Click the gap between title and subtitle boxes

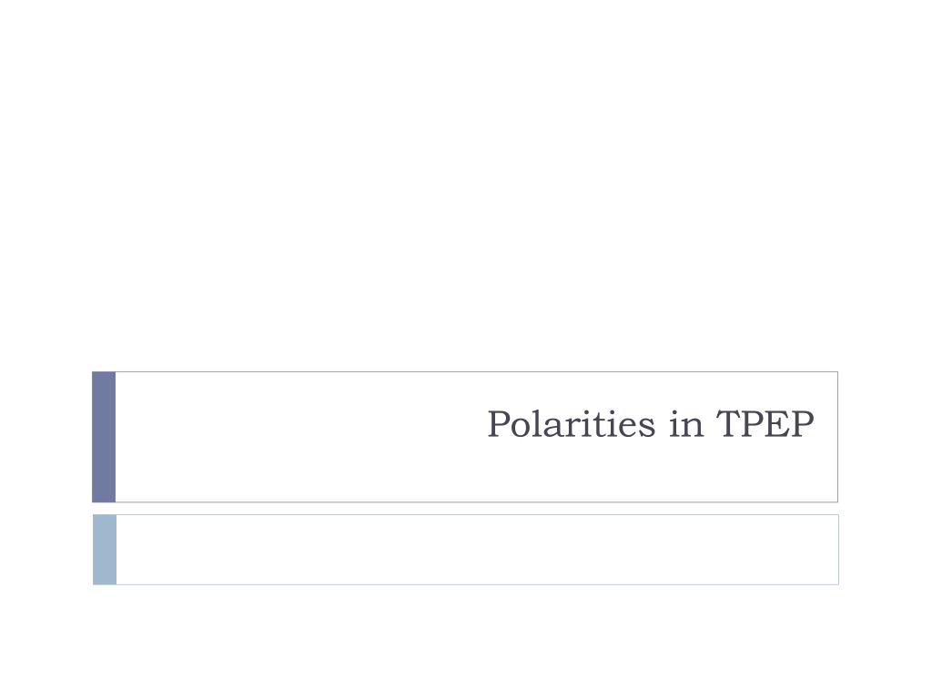(465, 509)
